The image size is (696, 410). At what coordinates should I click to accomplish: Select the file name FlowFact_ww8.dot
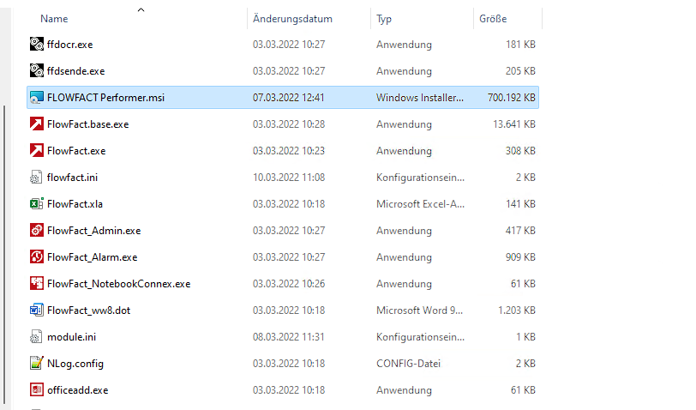pos(89,310)
